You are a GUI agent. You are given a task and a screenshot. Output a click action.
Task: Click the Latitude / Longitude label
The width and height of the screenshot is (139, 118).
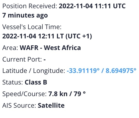(x=34, y=71)
